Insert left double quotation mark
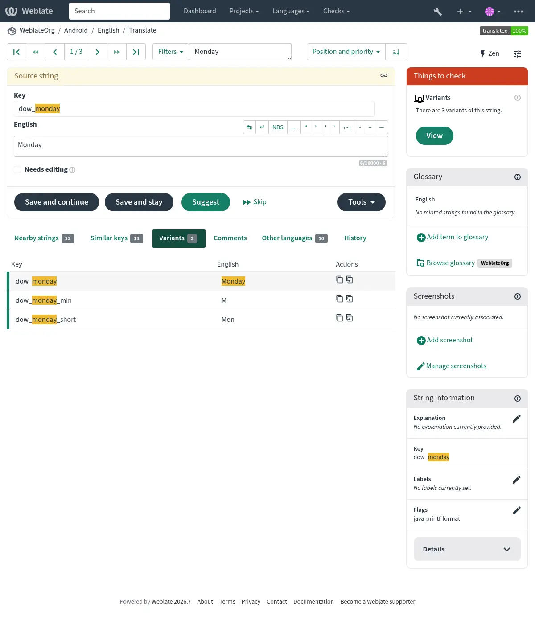Image resolution: width=535 pixels, height=633 pixels. [x=306, y=127]
